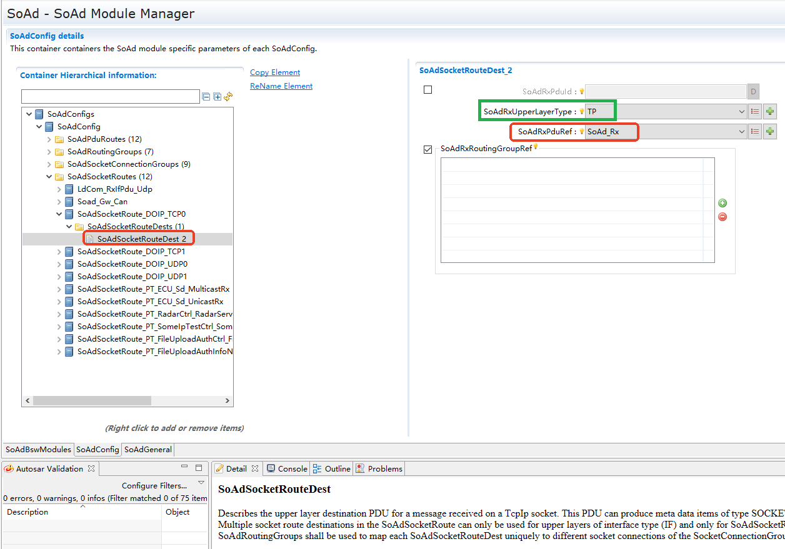Click the refresh tree icon
The width and height of the screenshot is (785, 549).
pos(228,97)
